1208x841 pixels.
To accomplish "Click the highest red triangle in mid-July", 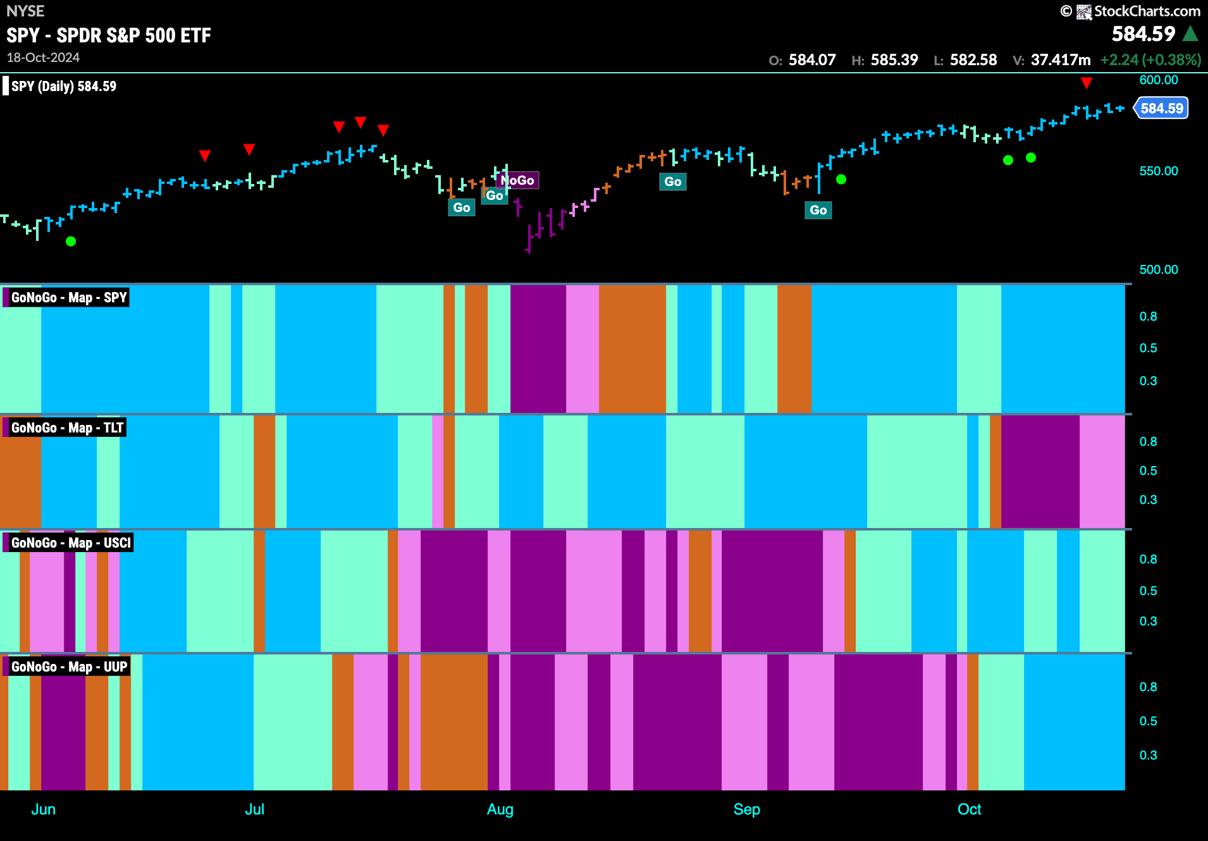I will pyautogui.click(x=361, y=122).
